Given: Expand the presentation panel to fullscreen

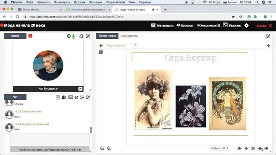Looking at the screenshot, I should pos(268,36).
